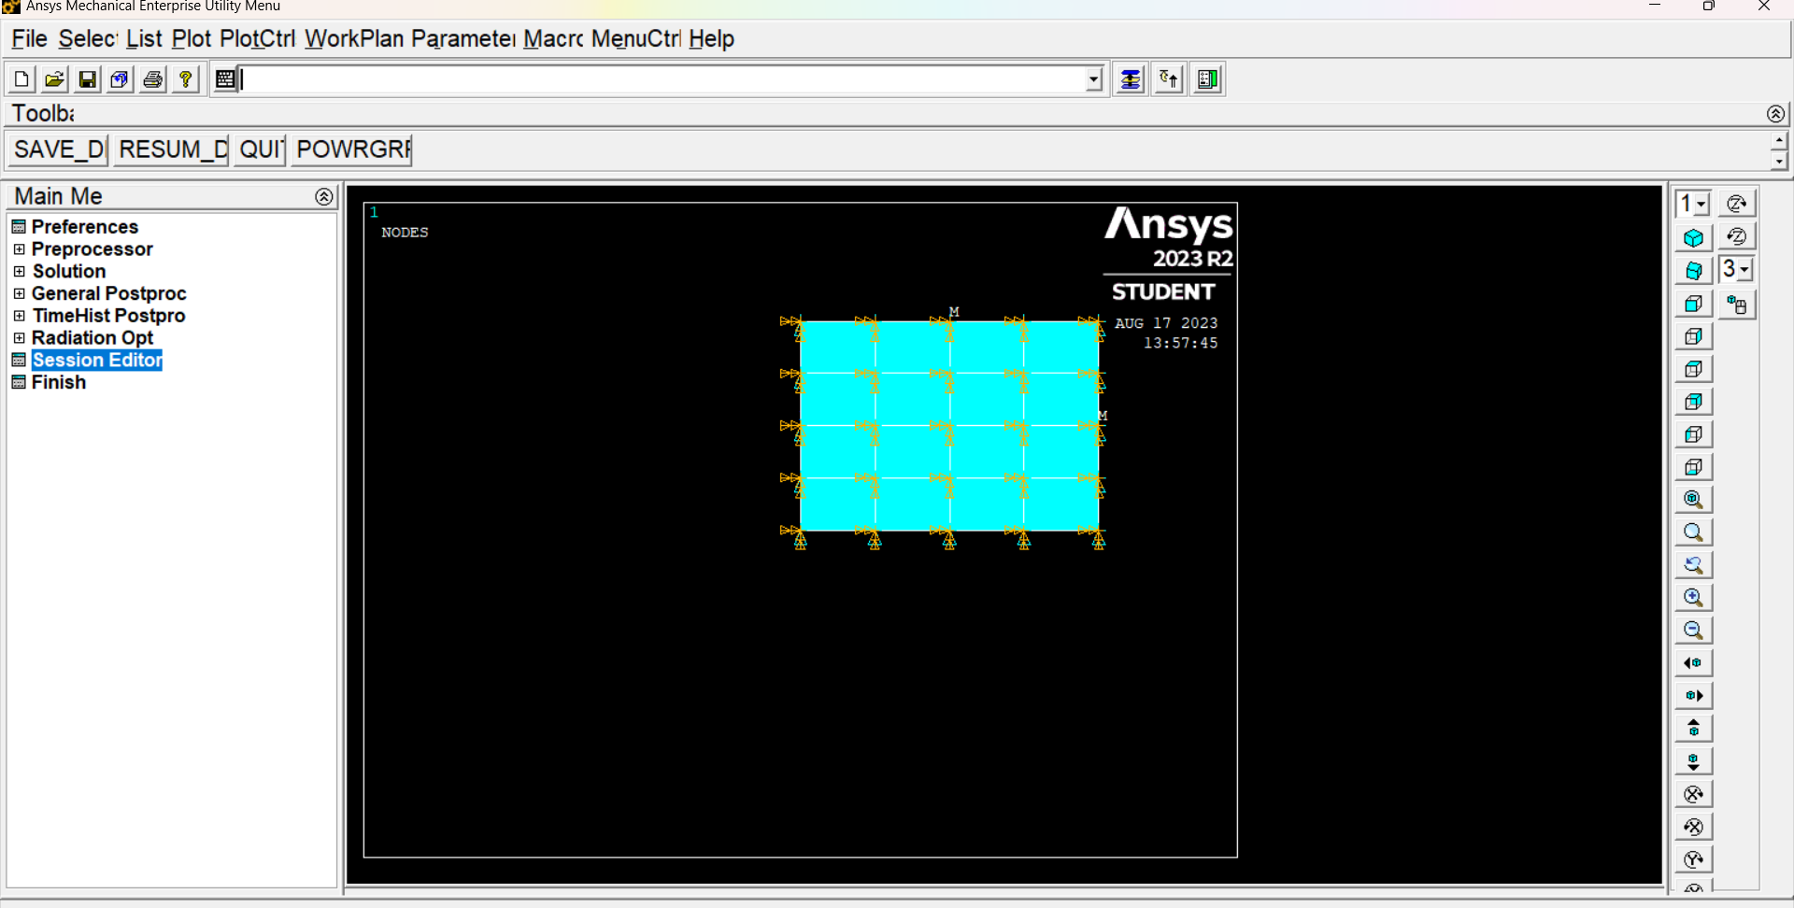The width and height of the screenshot is (1794, 908).
Task: Open the WorkPlane menu
Action: point(354,39)
